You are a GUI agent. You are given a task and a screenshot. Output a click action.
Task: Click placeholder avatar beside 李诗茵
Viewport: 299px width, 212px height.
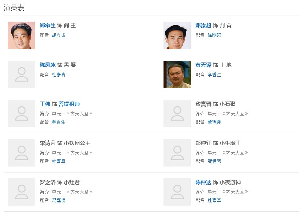coord(21,153)
